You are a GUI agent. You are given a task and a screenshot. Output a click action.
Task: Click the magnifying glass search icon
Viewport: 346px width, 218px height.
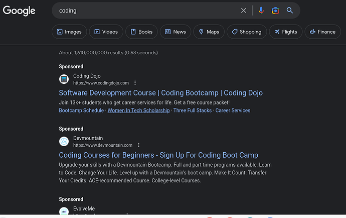pos(290,11)
